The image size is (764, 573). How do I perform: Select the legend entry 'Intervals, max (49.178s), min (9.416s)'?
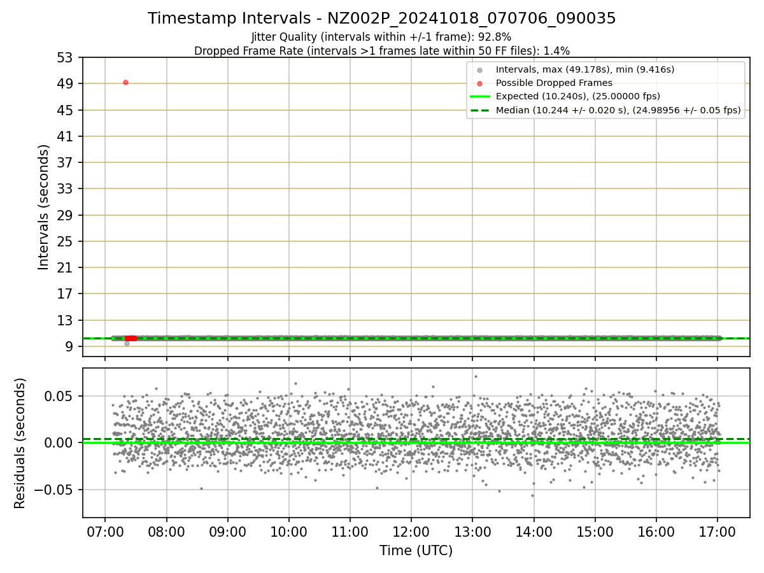(585, 69)
